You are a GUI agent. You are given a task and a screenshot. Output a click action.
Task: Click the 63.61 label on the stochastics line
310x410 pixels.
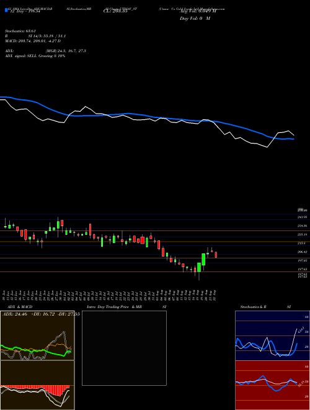(301, 329)
